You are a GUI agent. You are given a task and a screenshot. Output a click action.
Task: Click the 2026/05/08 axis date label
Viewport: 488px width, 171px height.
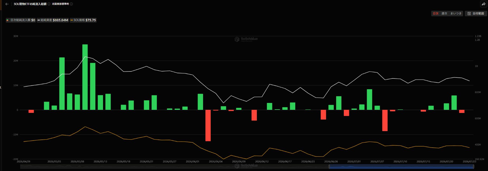pos(77,162)
